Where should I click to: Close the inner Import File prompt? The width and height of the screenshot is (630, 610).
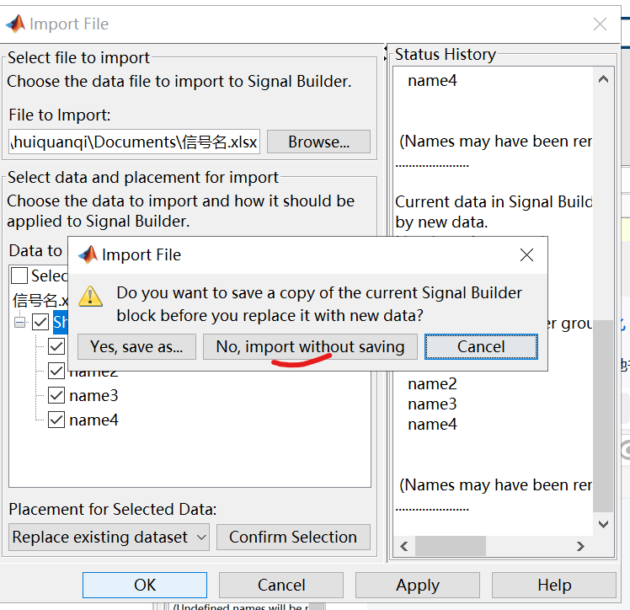coord(526,254)
